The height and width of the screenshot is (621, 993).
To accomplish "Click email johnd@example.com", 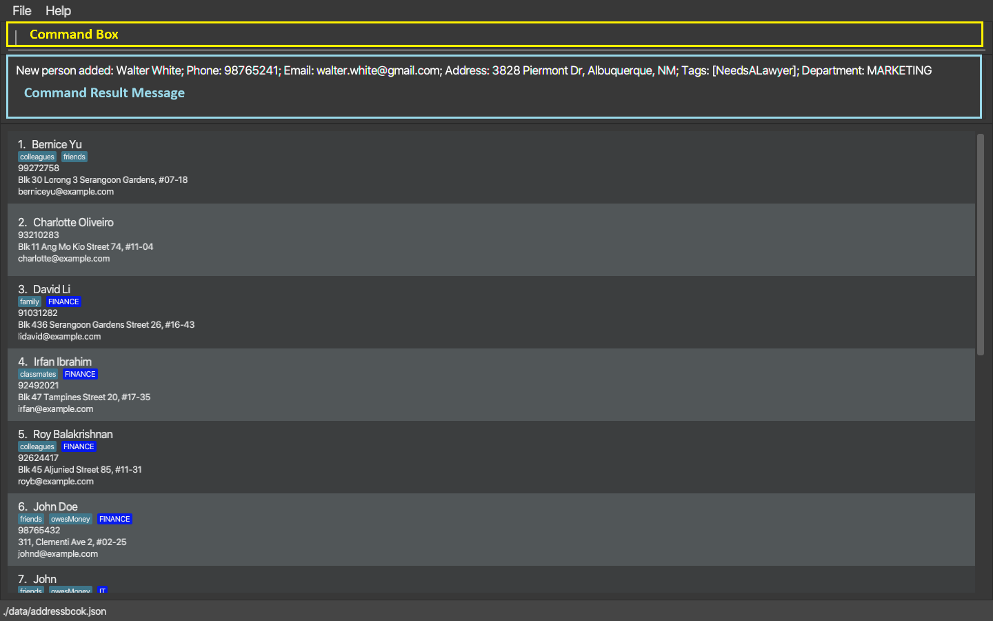I will point(58,554).
